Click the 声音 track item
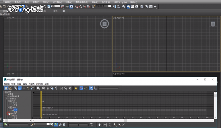This screenshot has height=128, width=221. [x=11, y=94]
